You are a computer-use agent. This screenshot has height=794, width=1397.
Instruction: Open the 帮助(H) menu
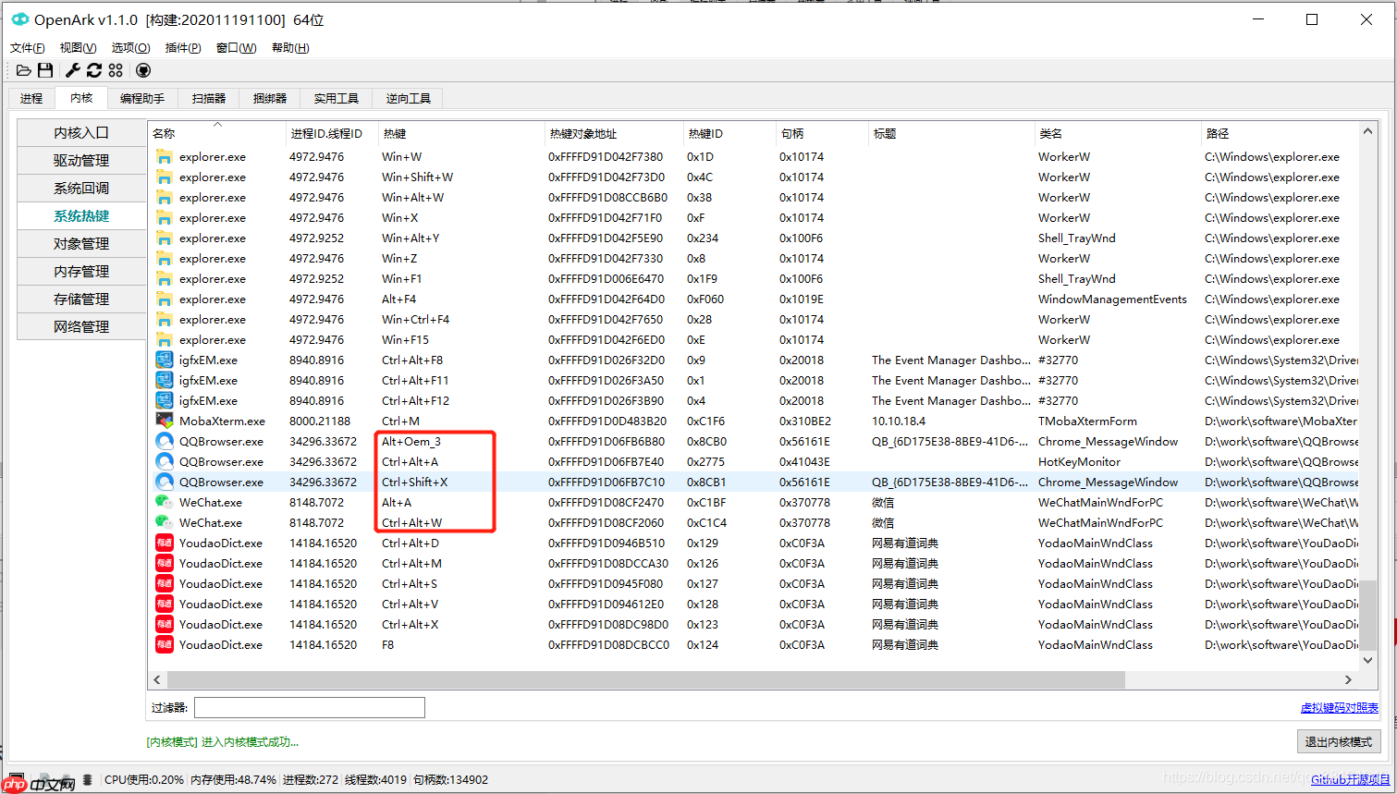click(289, 47)
